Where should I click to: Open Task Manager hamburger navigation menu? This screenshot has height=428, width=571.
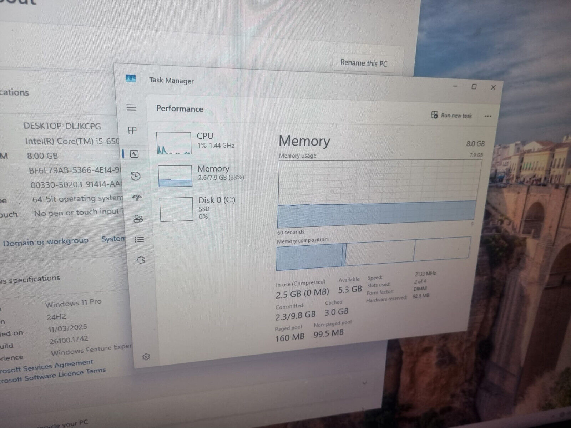[131, 107]
